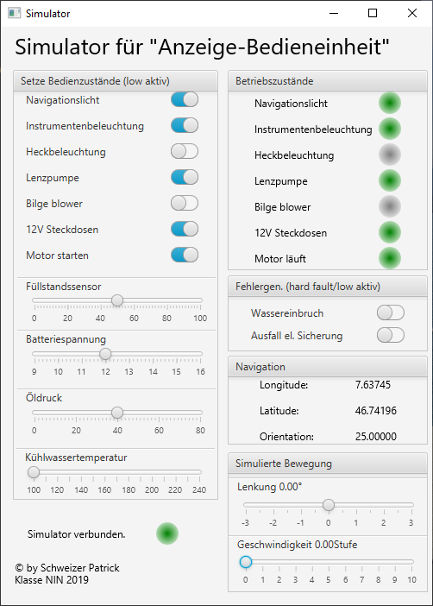This screenshot has height=606, width=433.
Task: Click the Bilge blower gray indicator
Action: 389,207
